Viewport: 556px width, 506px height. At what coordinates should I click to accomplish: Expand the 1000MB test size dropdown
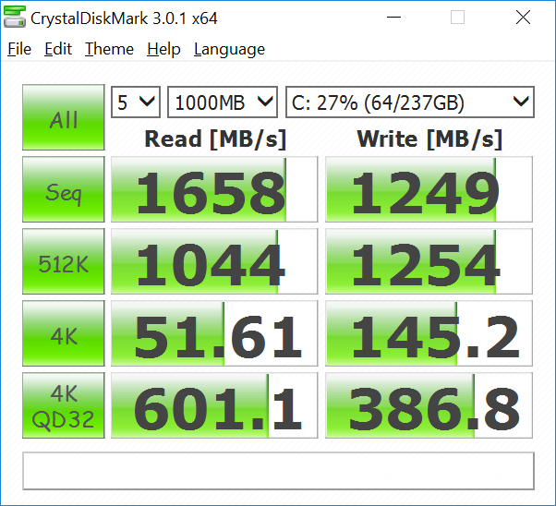point(223,102)
